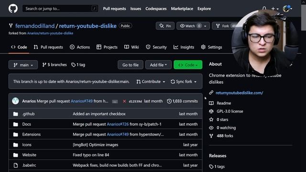Viewport: 306px width, 172px height.
Task: Open commit hash d12539d
Action: point(135,101)
